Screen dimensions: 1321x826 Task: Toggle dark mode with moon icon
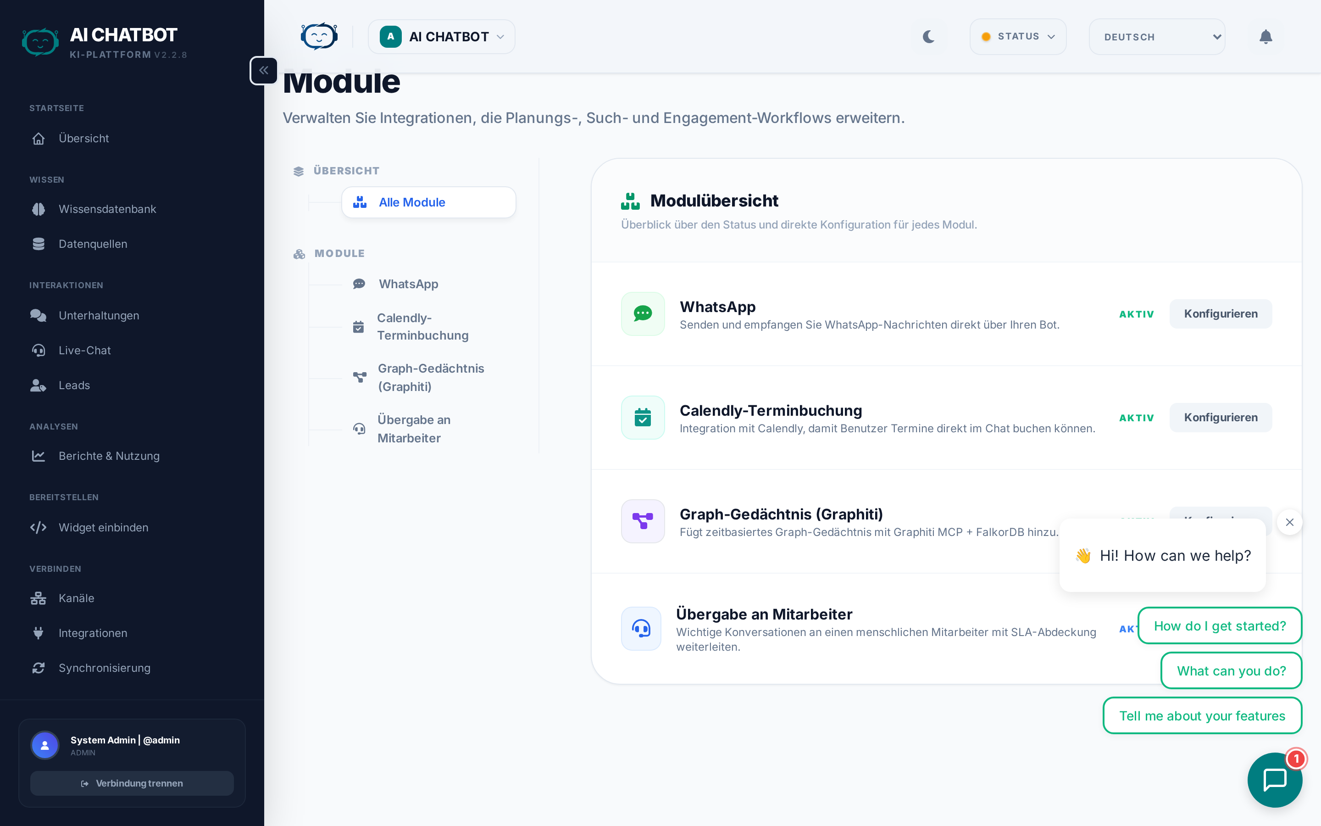tap(928, 37)
